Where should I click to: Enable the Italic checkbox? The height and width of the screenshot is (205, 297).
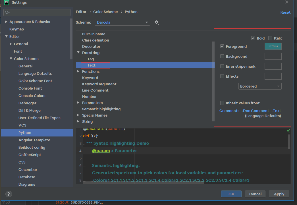click(x=270, y=38)
